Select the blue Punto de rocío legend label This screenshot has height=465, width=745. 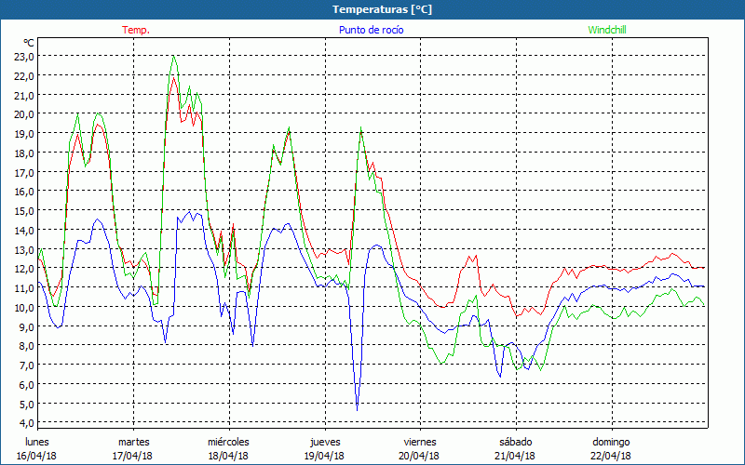[x=371, y=30]
